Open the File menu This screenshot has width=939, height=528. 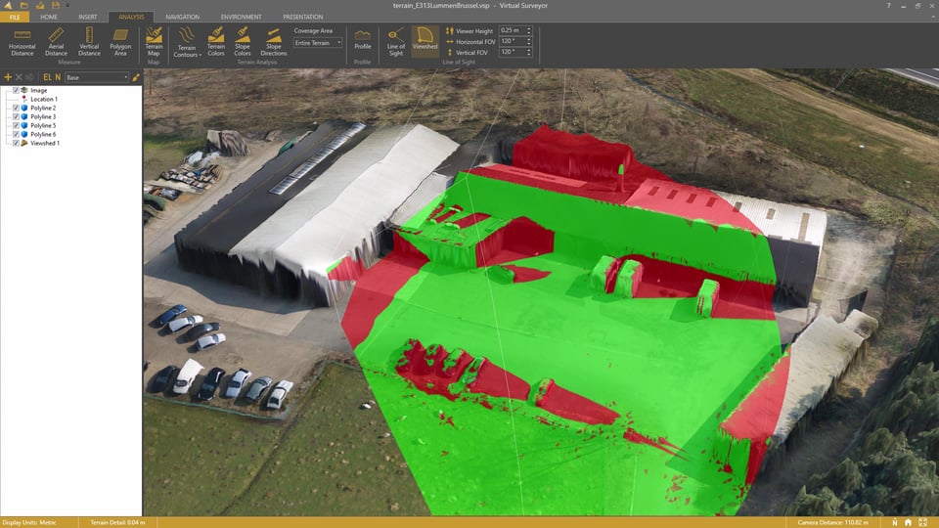pos(14,17)
